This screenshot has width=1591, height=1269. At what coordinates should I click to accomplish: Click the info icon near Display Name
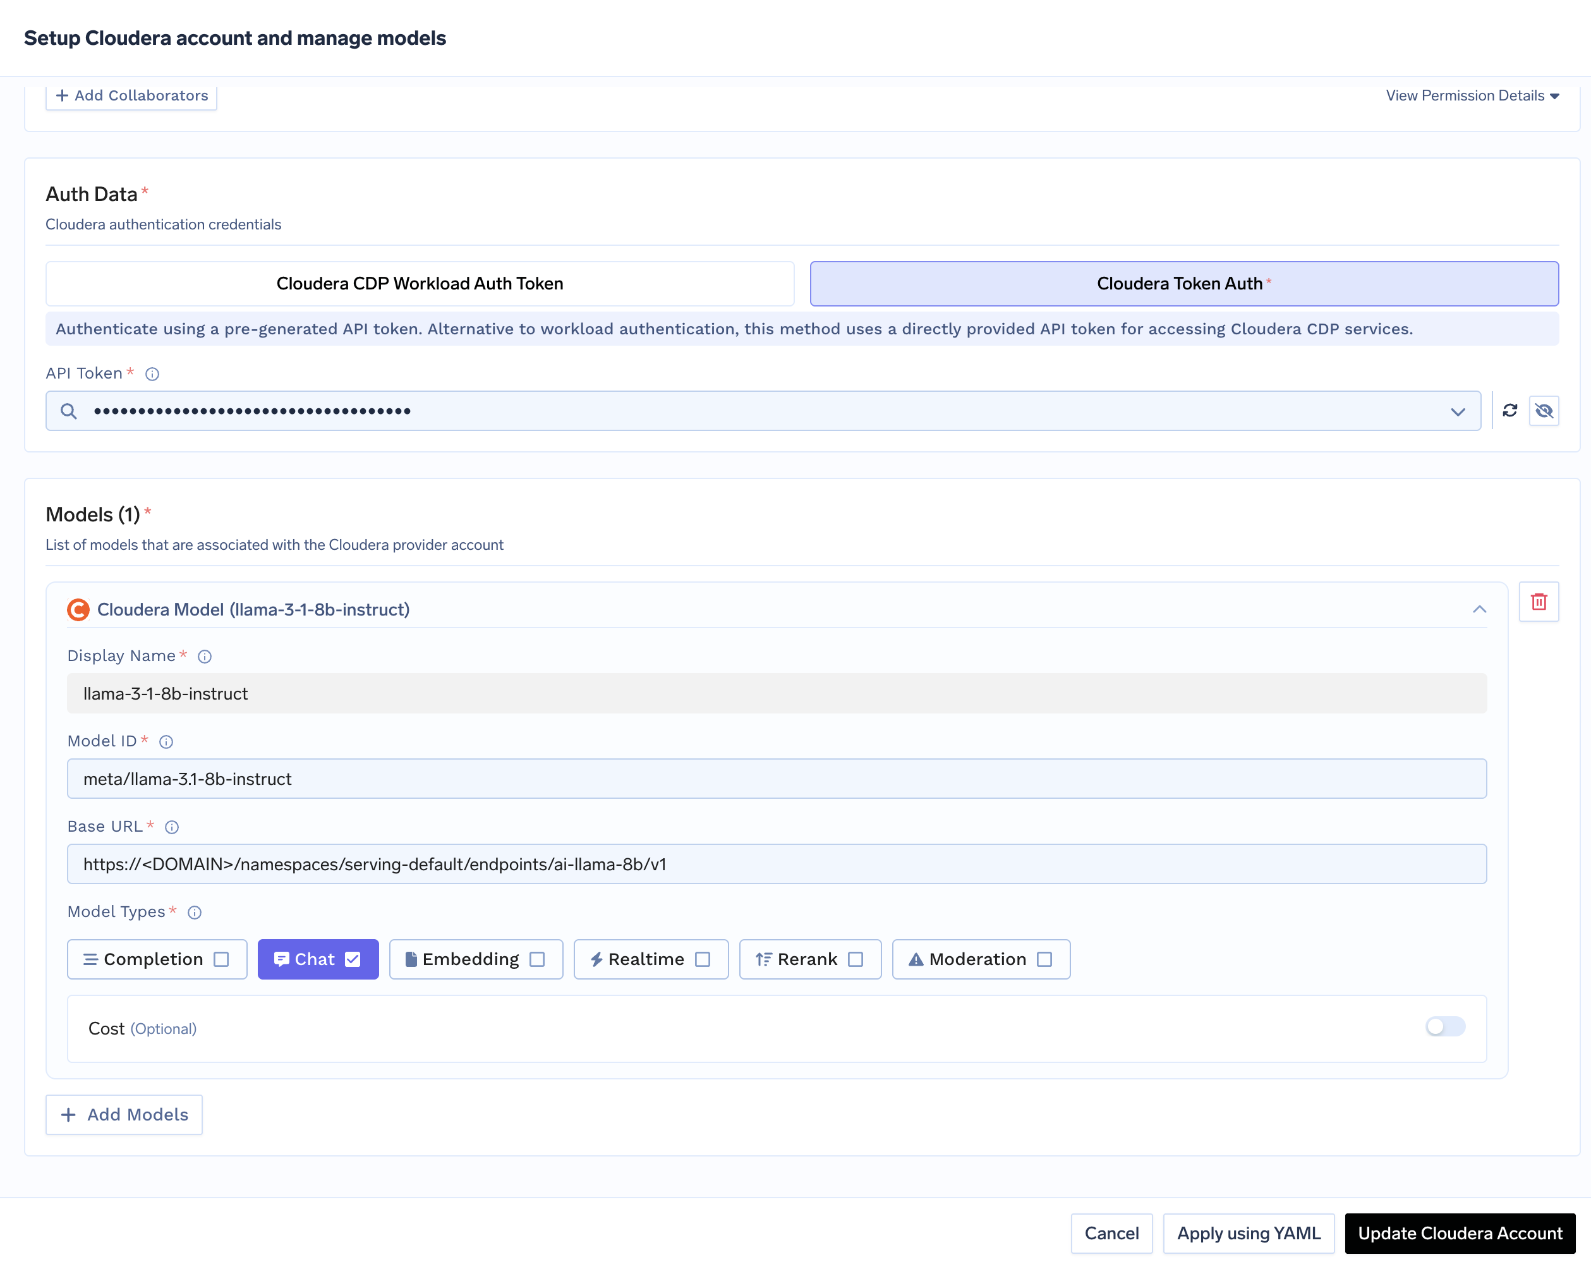205,656
